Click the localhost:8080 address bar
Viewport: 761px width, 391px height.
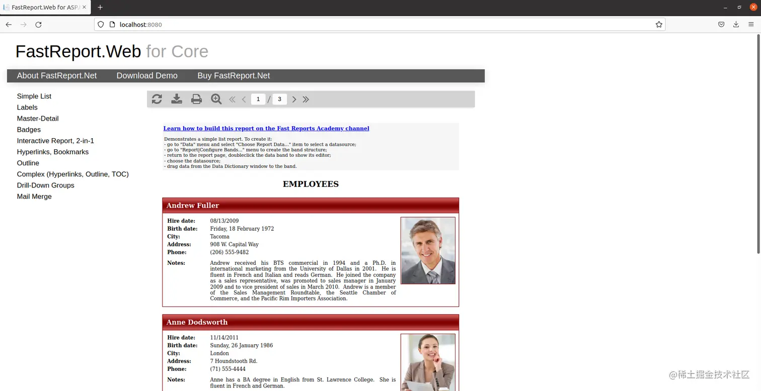coord(379,24)
